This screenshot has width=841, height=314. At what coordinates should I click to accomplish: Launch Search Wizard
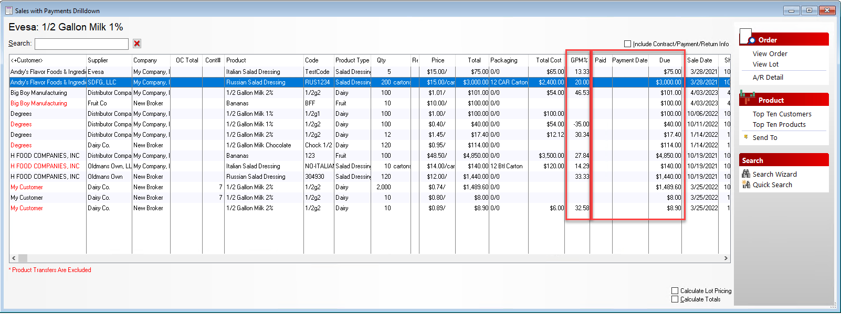[x=774, y=174]
